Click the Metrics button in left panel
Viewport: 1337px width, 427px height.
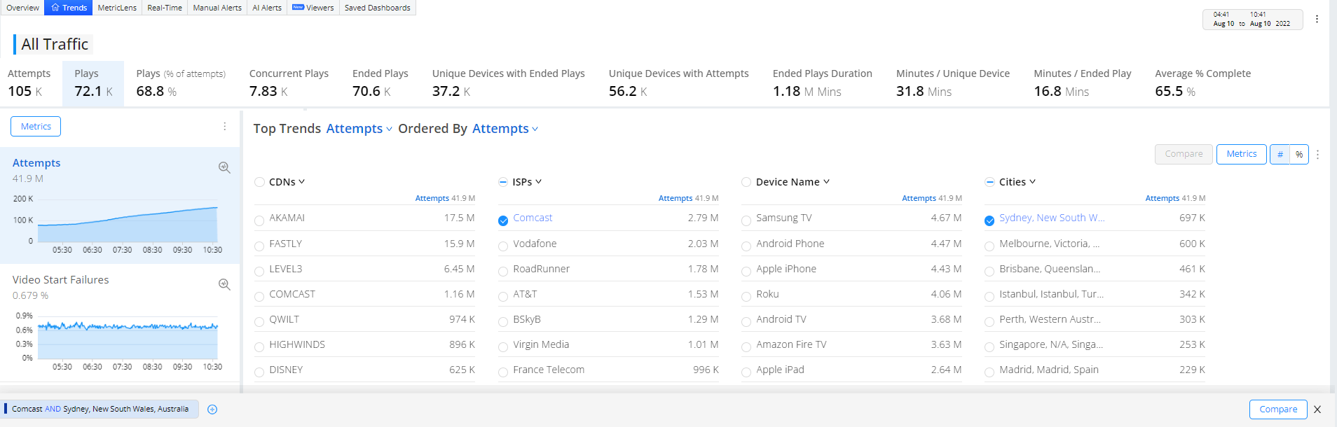click(x=36, y=127)
